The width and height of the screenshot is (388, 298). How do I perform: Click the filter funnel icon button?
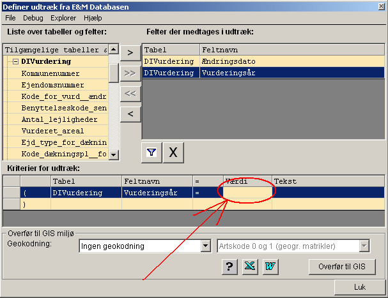pos(151,153)
